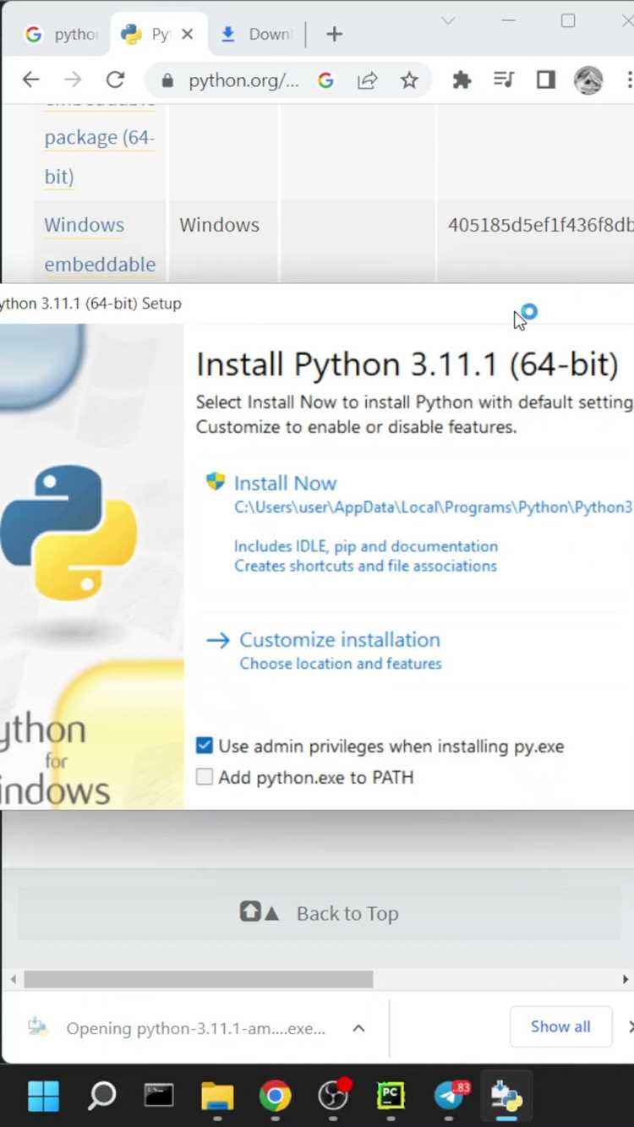This screenshot has height=1127, width=634.
Task: Open the Chrome three-dot menu
Action: click(x=629, y=80)
